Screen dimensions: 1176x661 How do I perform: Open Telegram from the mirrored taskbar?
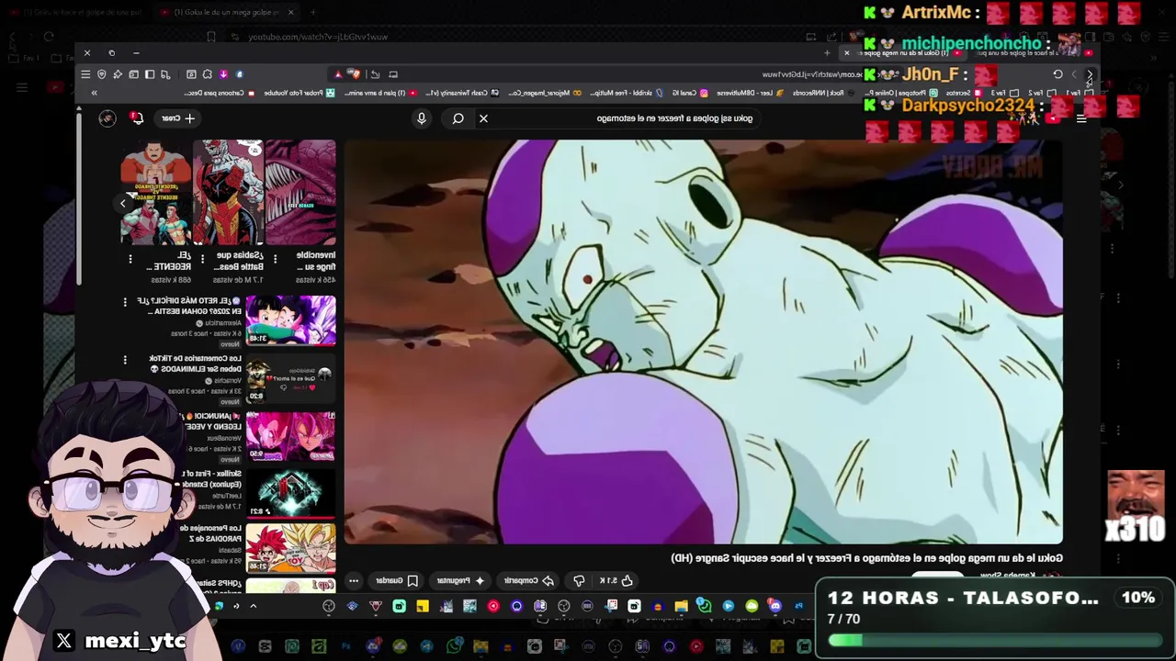point(728,606)
